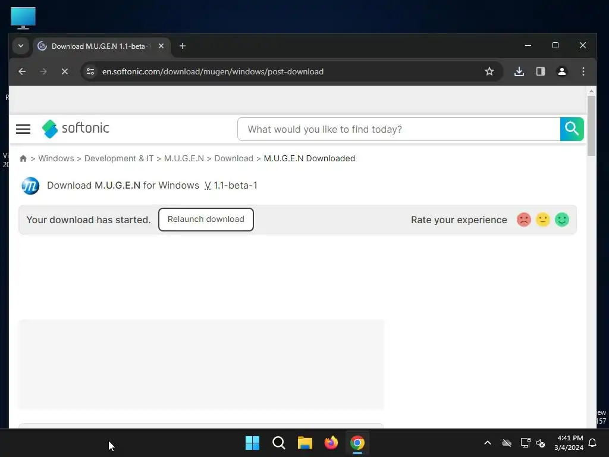The height and width of the screenshot is (457, 609).
Task: Close the Download M.U.G.E.N tab
Action: (161, 46)
